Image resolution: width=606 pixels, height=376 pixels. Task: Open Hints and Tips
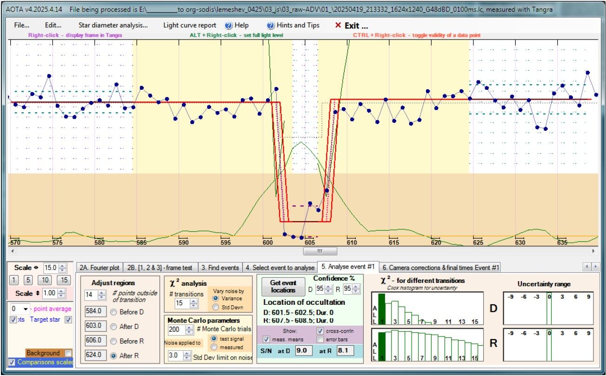293,25
